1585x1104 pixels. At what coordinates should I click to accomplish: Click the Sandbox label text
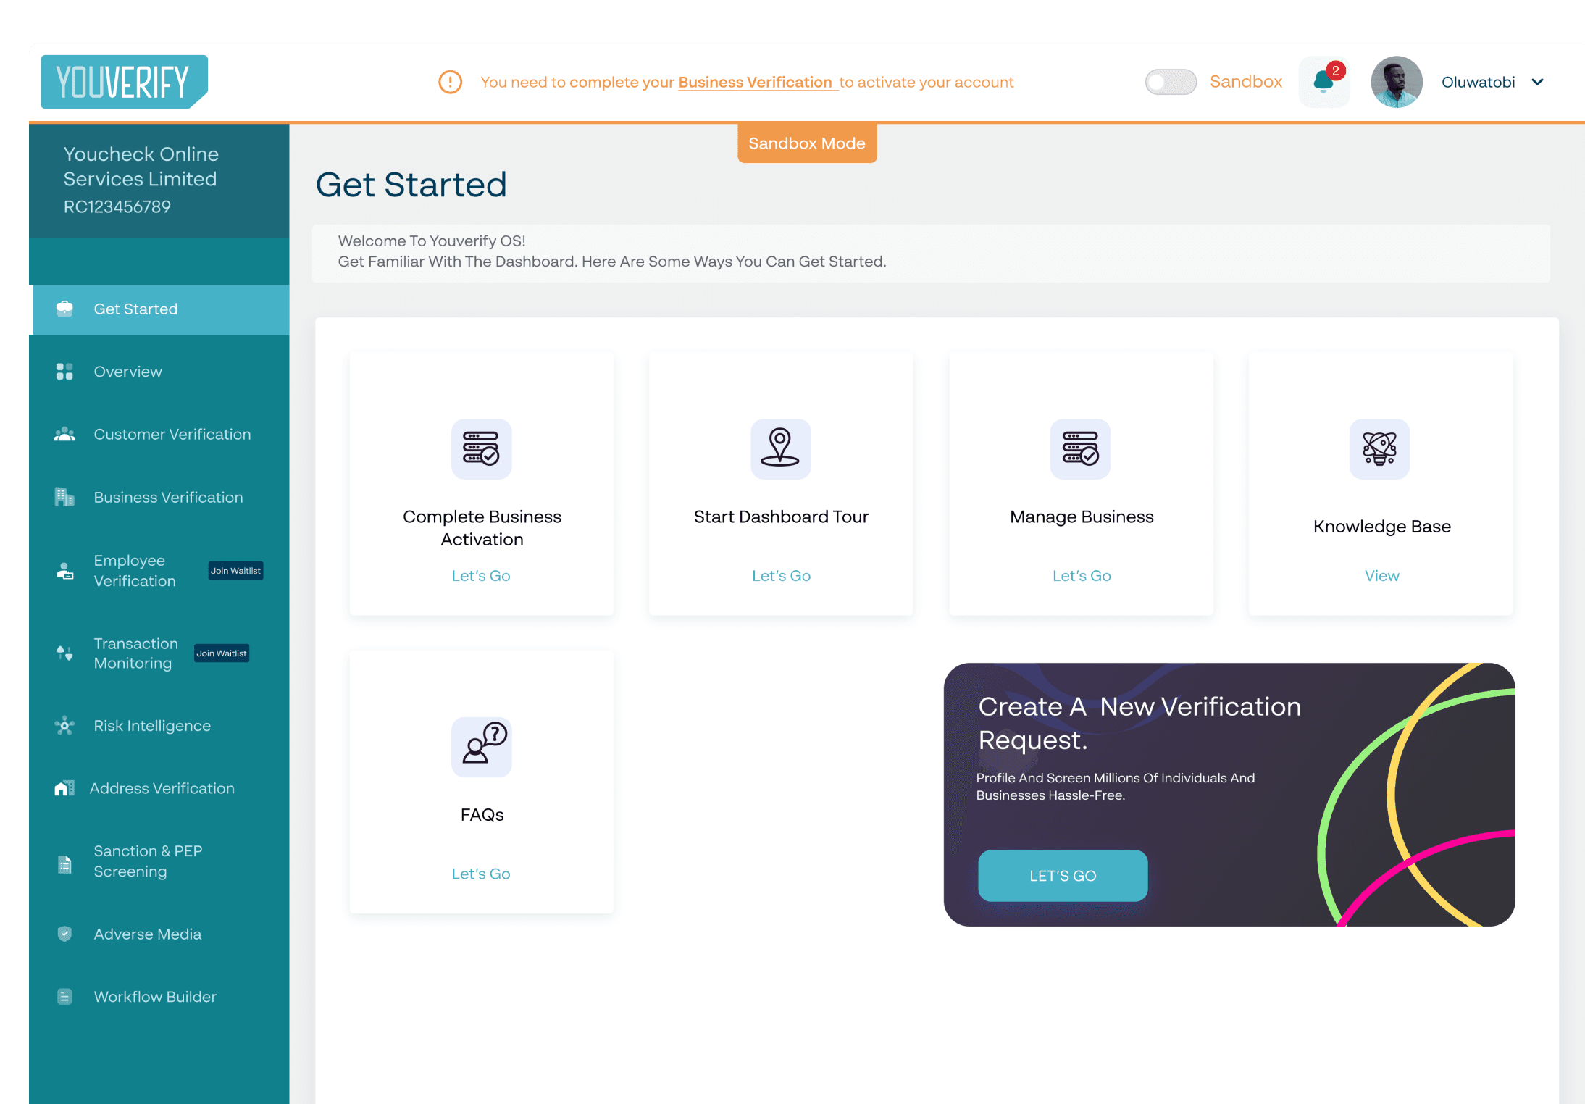tap(1246, 82)
